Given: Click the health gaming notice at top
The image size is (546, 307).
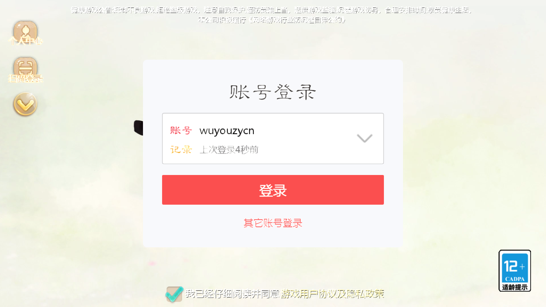Looking at the screenshot, I should point(272,15).
